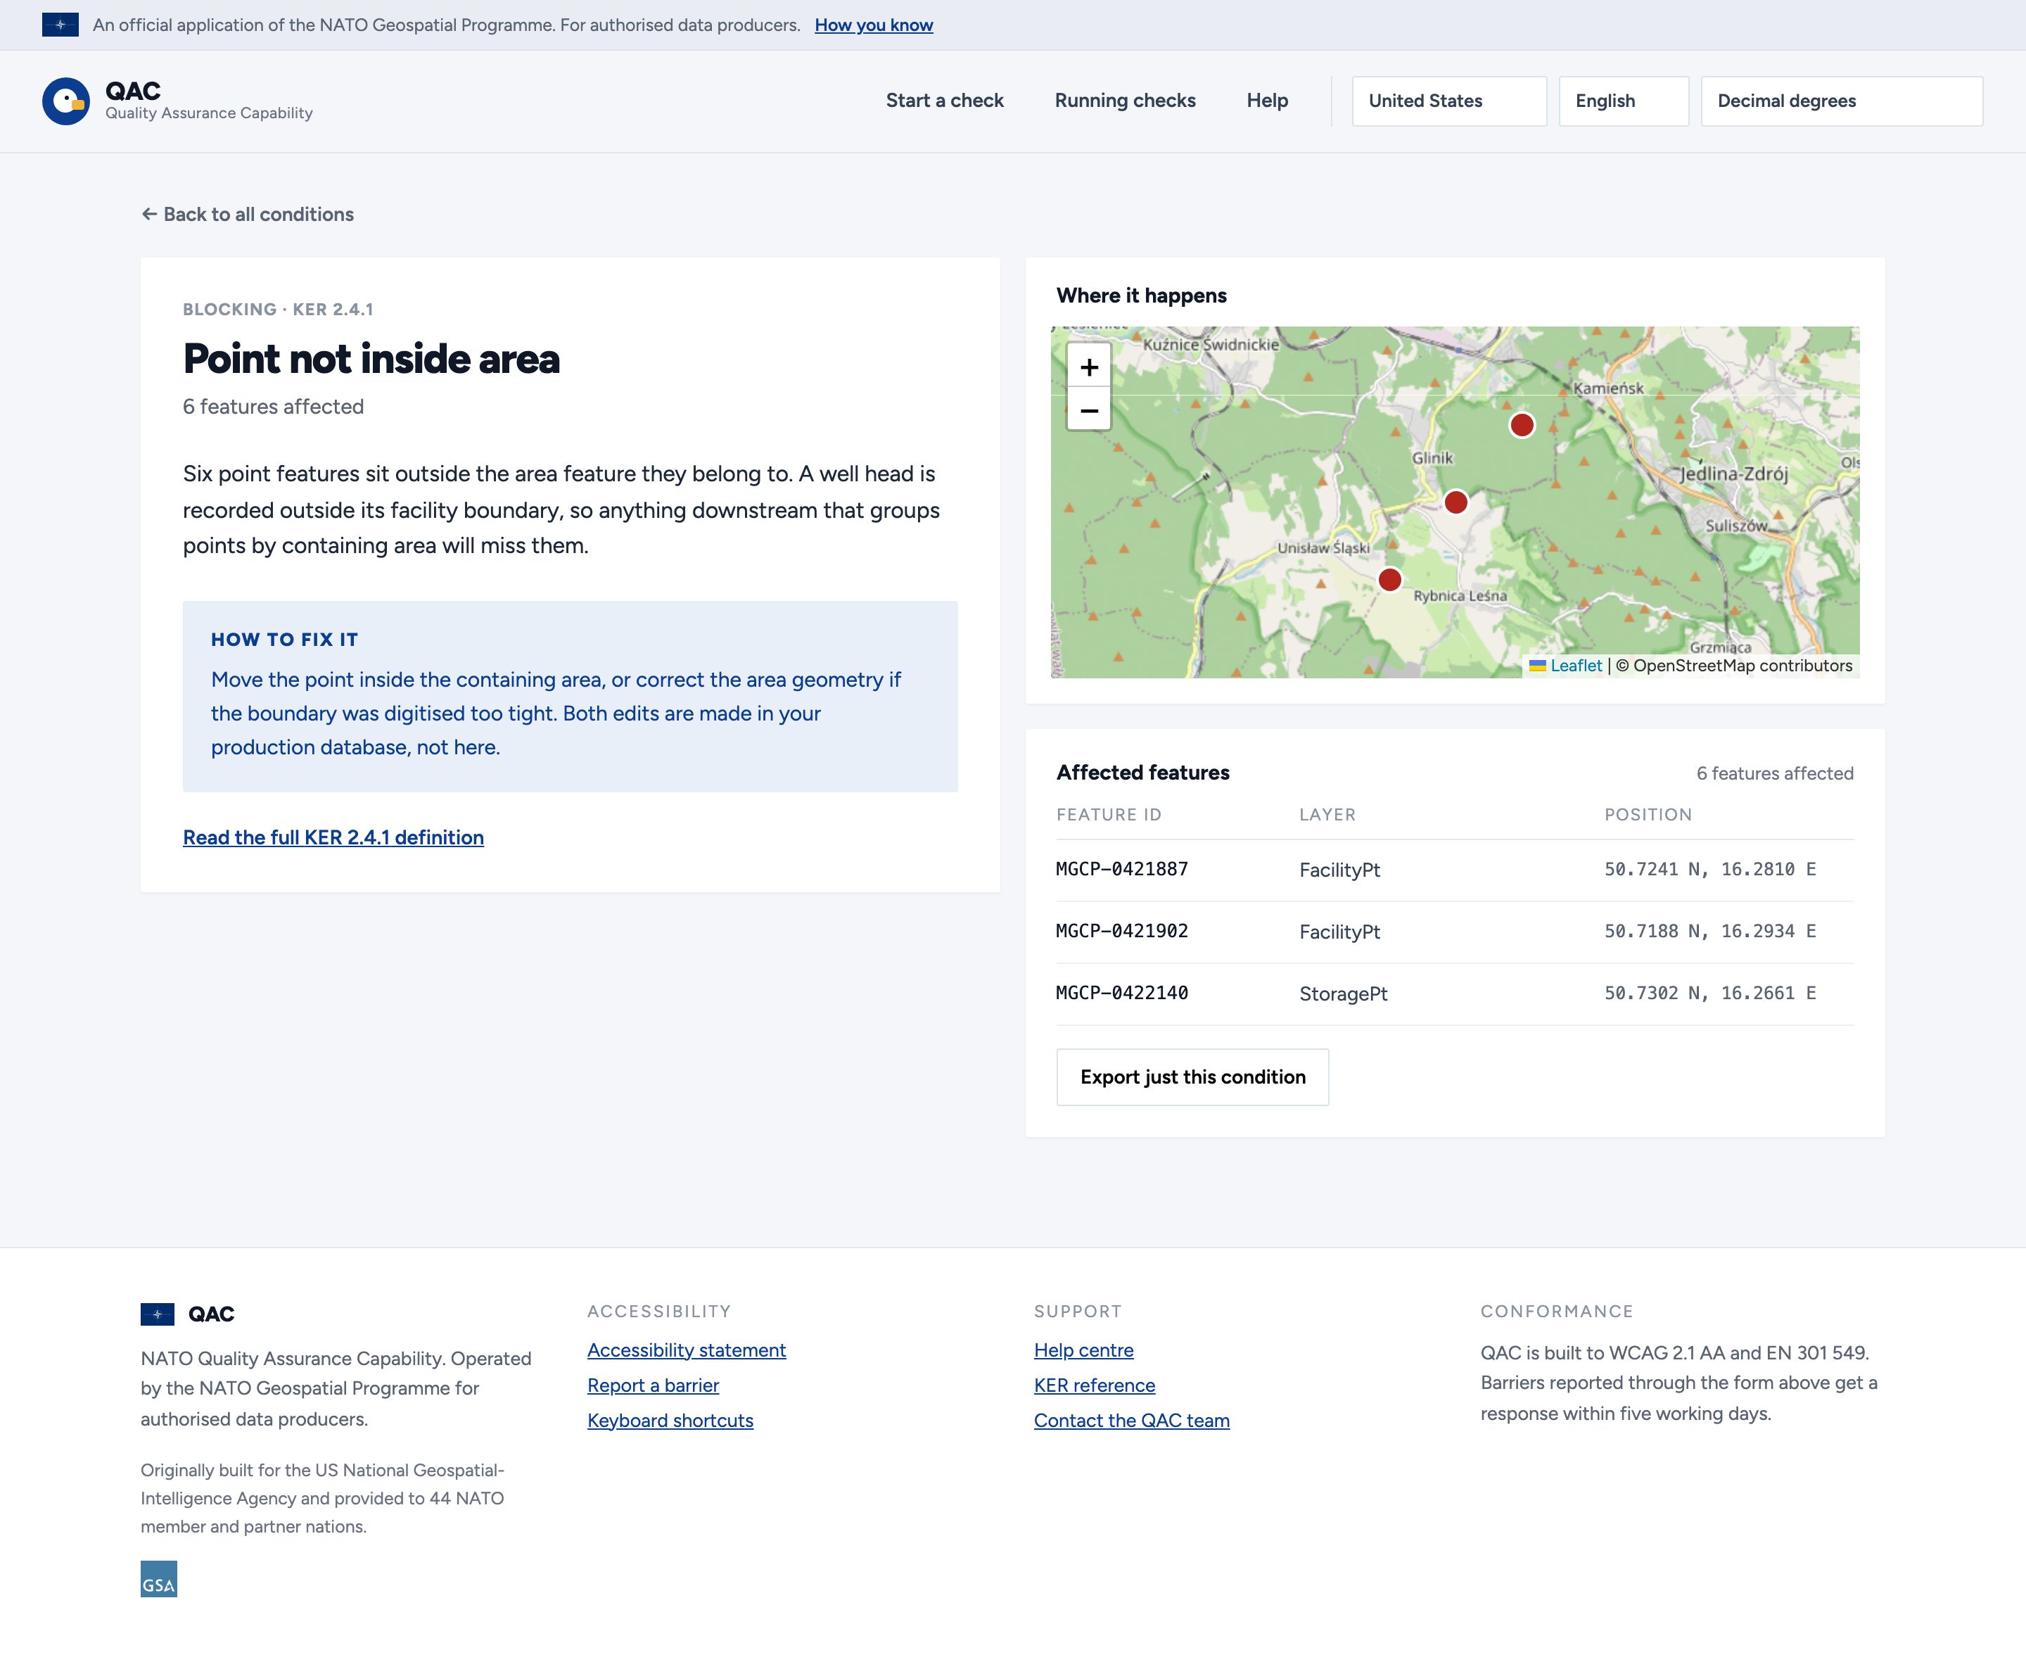Viewport: 2026px width, 1662px height.
Task: Click the NATO flag icon in footer
Action: click(158, 1314)
